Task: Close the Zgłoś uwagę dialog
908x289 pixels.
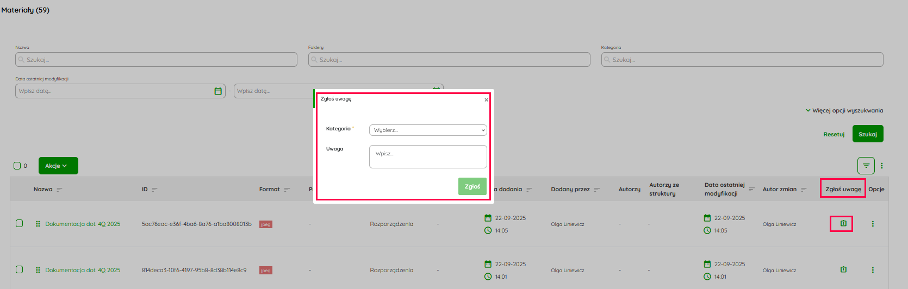Action: point(486,99)
